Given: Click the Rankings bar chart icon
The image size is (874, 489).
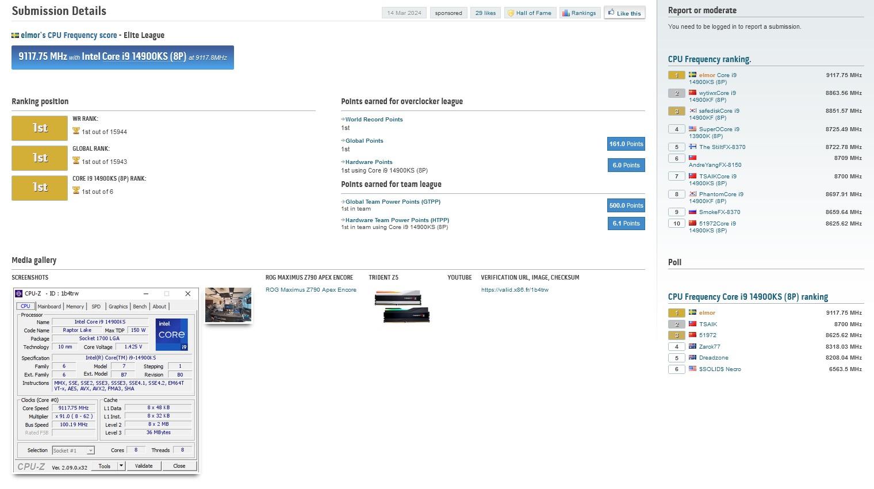Looking at the screenshot, I should click(x=566, y=13).
